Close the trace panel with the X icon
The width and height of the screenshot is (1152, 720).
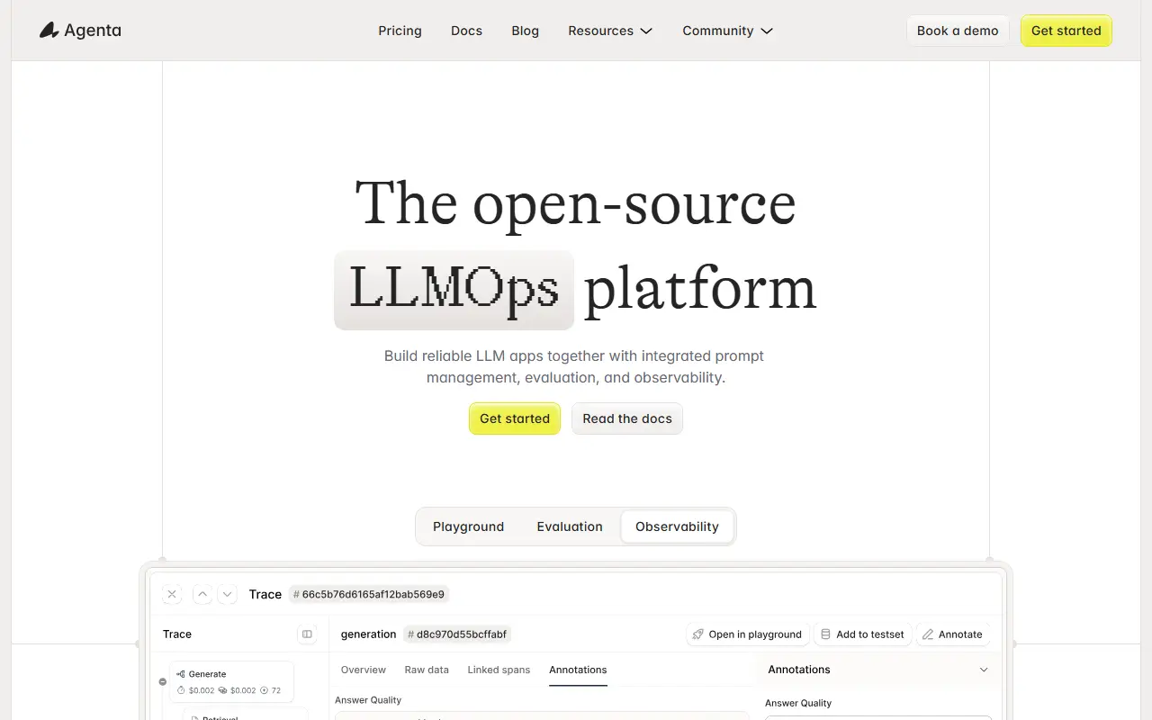(x=172, y=594)
